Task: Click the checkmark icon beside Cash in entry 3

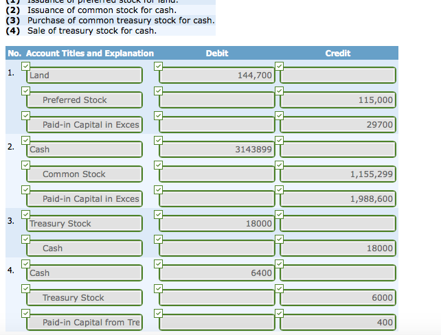Action: tap(25, 239)
